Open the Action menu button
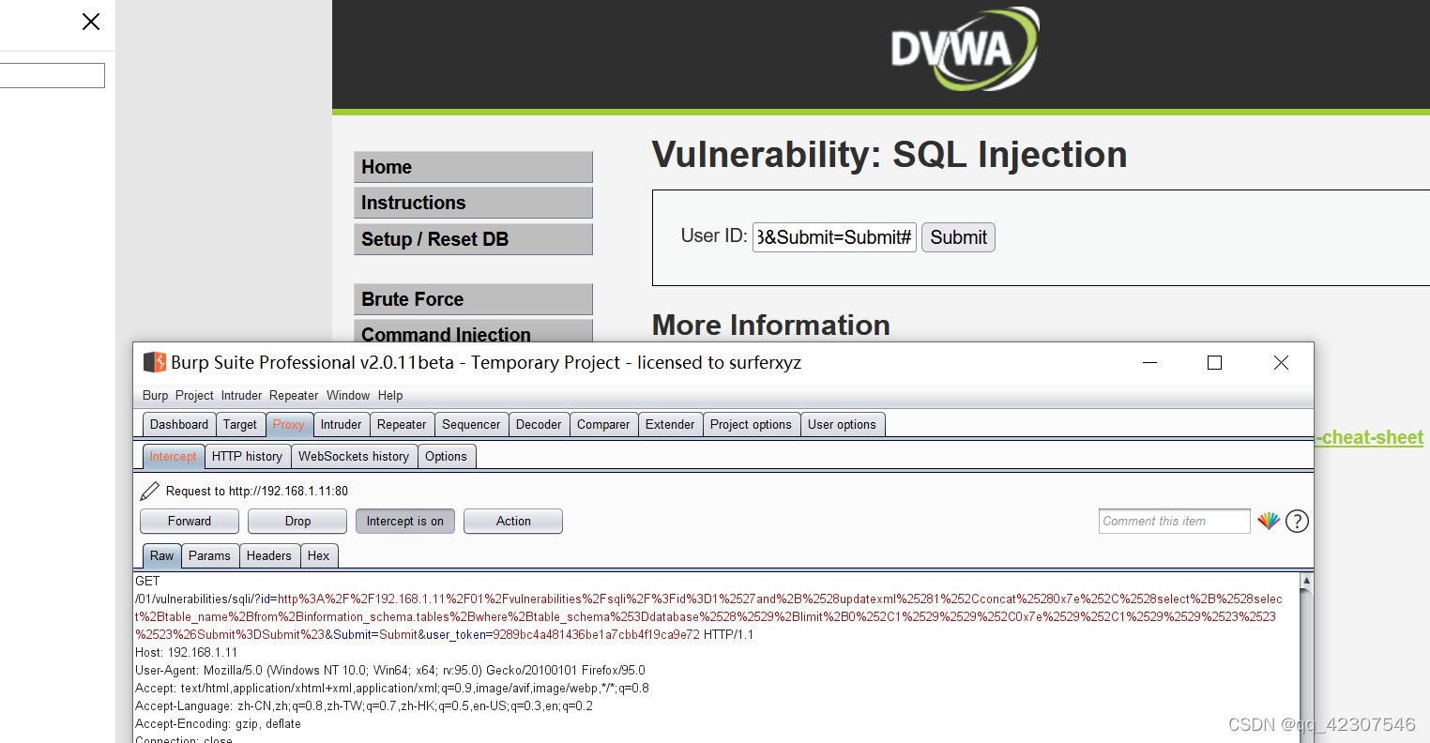 click(x=513, y=521)
